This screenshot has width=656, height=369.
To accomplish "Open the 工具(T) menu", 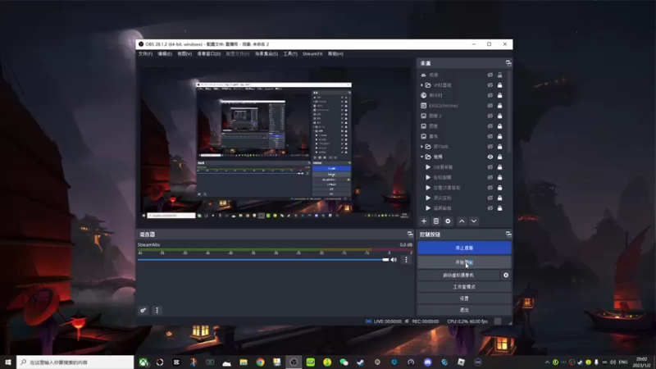I will 290,54.
